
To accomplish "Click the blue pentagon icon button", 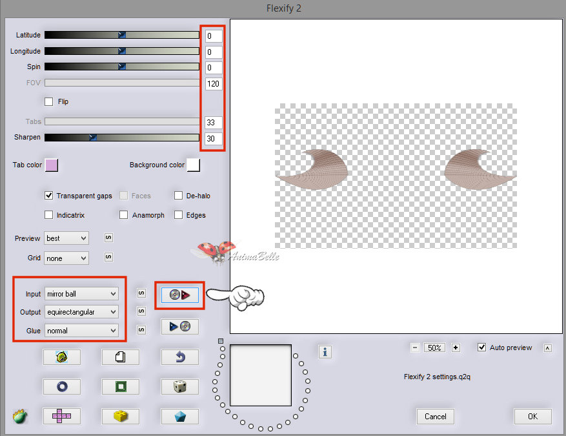I will 180,416.
